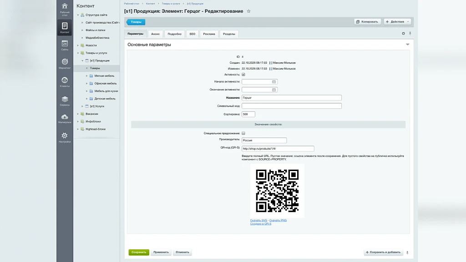Expand Новости tree node
This screenshot has height=262, width=466.
(78, 45)
